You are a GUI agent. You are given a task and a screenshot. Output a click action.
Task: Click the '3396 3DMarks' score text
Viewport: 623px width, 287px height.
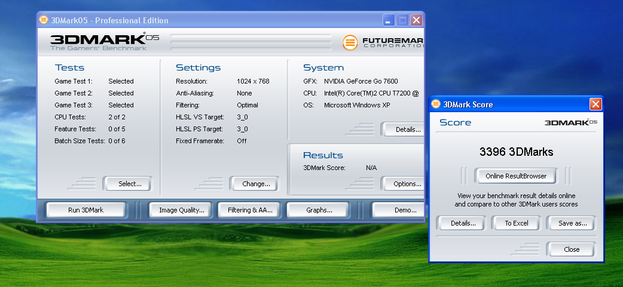point(516,152)
